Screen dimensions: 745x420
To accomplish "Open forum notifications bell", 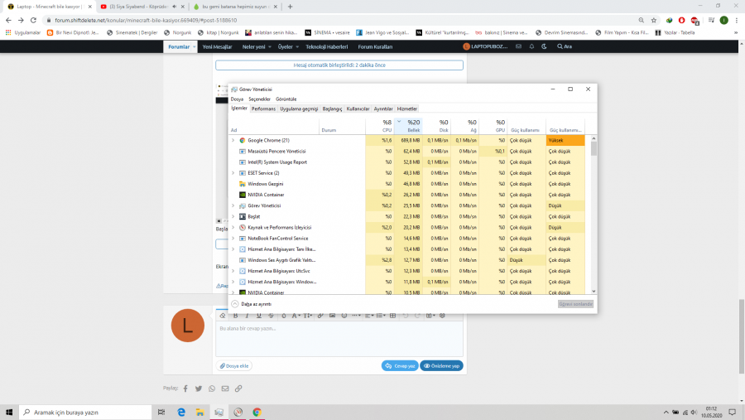I will (x=531, y=46).
